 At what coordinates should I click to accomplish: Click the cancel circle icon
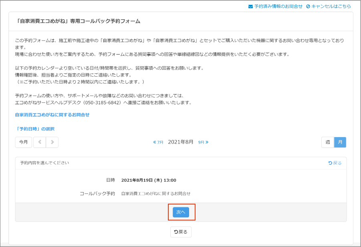pos(308,6)
